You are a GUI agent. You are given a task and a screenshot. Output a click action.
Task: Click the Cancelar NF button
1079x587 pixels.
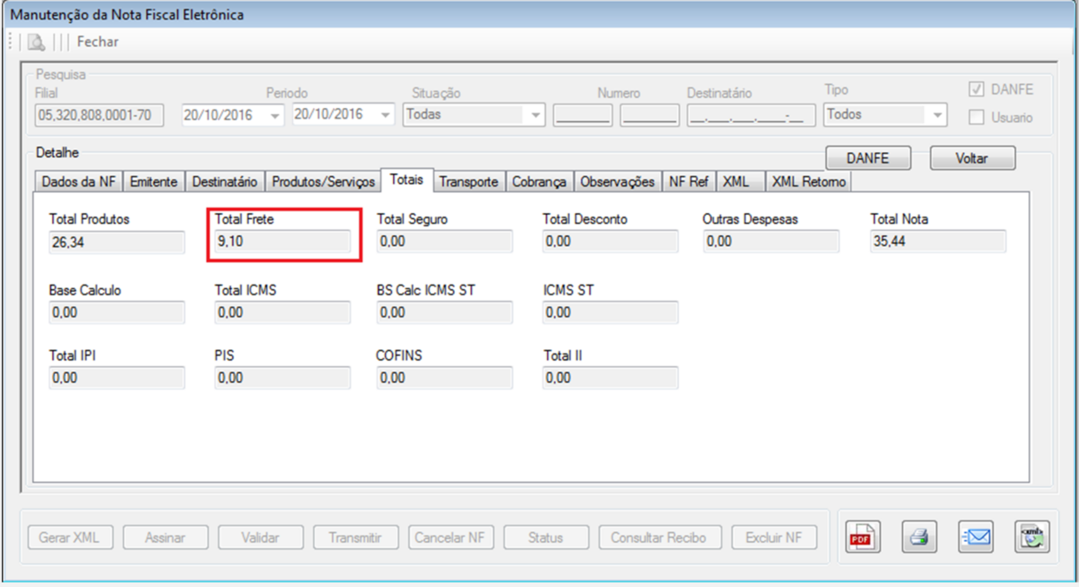[x=451, y=537]
